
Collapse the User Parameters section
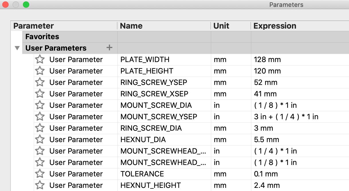pyautogui.click(x=17, y=48)
